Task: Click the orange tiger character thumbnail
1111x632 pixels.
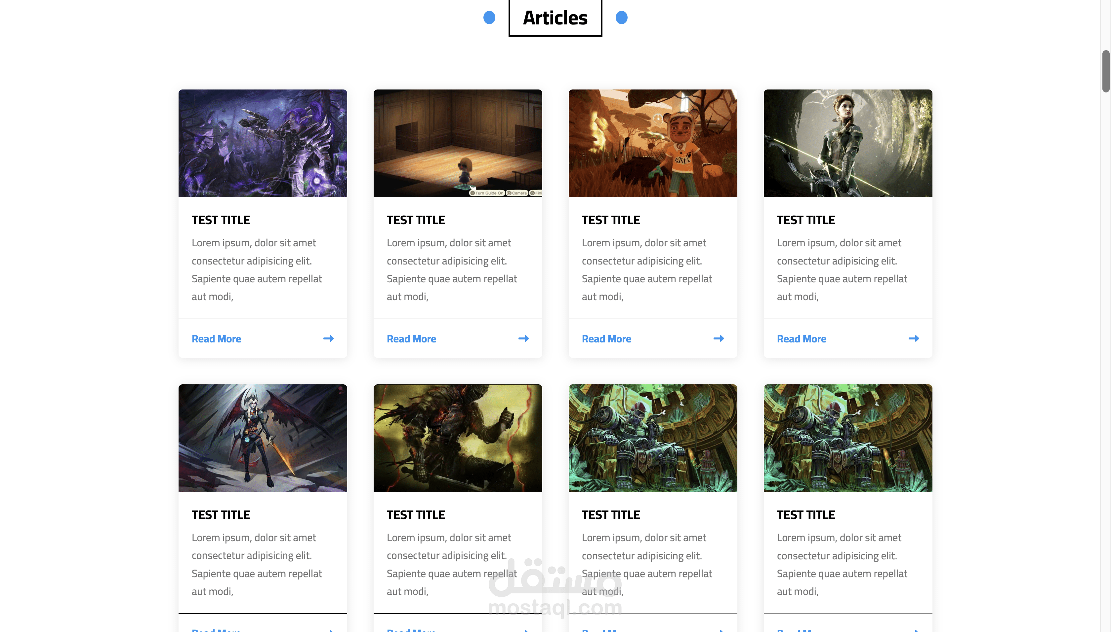Action: [x=653, y=143]
